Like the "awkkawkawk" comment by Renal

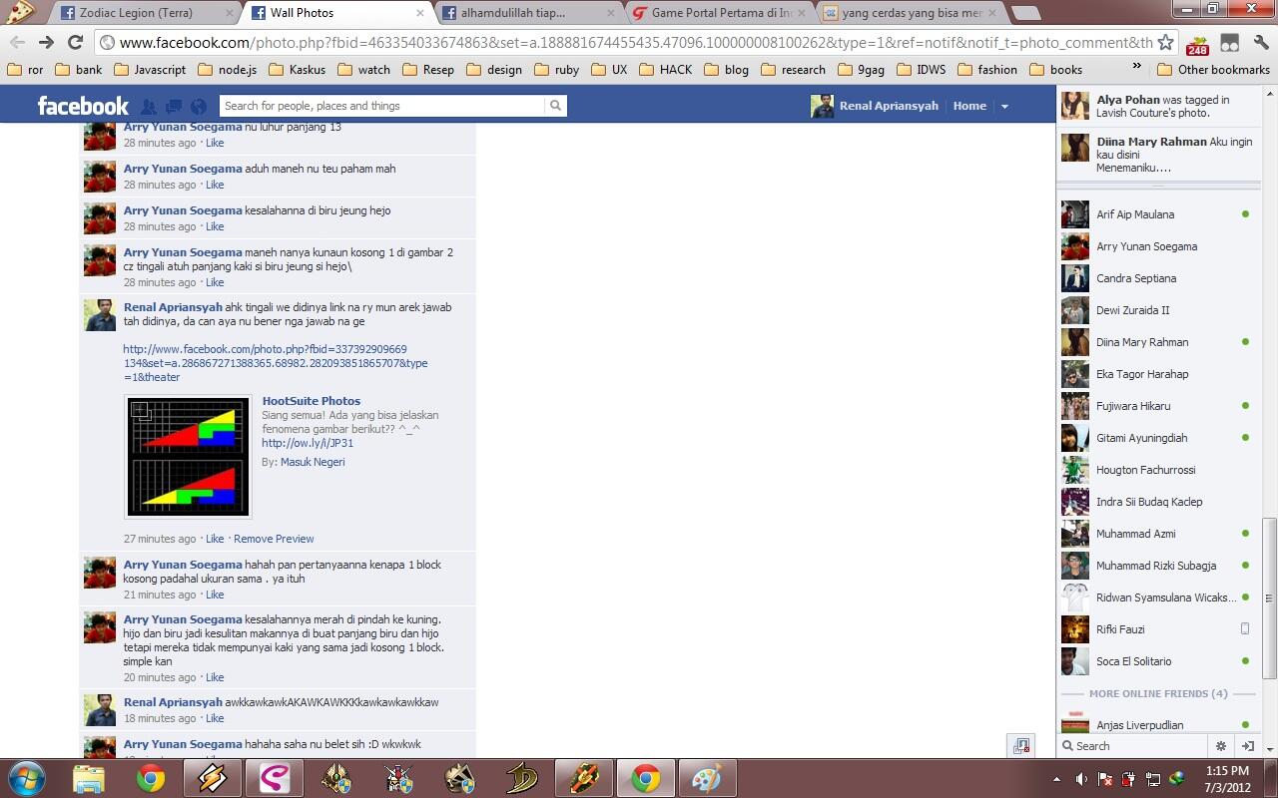click(215, 718)
